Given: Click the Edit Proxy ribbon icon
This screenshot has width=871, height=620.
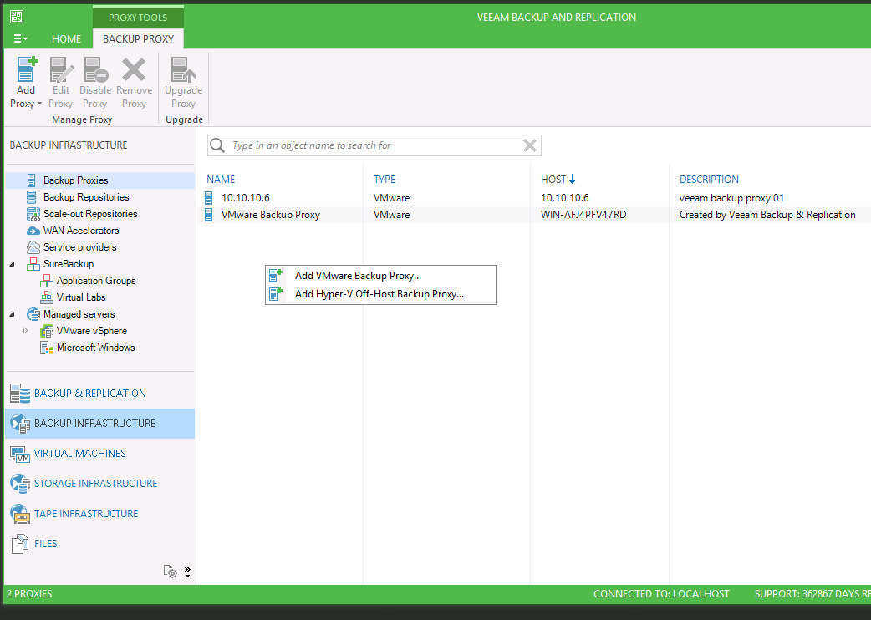Looking at the screenshot, I should [x=61, y=69].
